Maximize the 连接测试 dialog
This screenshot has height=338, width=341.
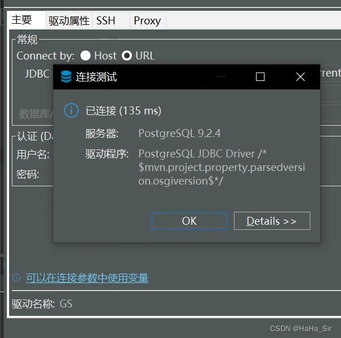tap(260, 77)
